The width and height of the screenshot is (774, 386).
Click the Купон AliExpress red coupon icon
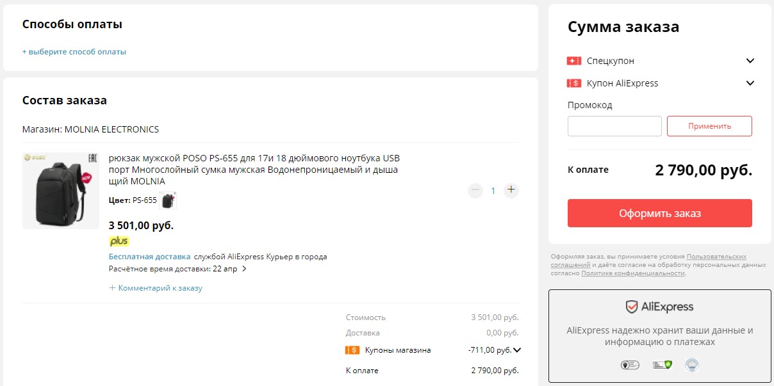tap(573, 83)
